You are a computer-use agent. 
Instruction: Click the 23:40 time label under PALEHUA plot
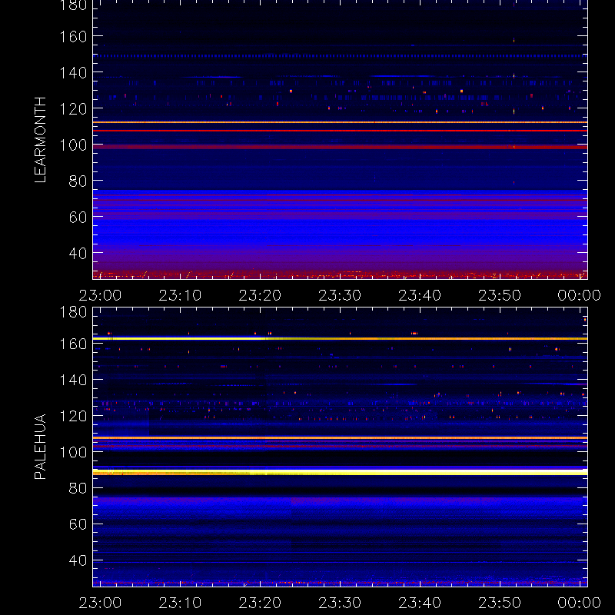(x=420, y=603)
